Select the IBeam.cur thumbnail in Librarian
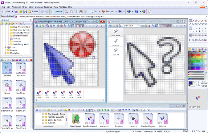Screen dimensions: 208x133 tap(21, 70)
